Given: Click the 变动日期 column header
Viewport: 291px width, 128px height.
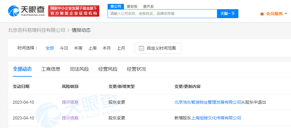Looking at the screenshot, I should tap(21, 86).
